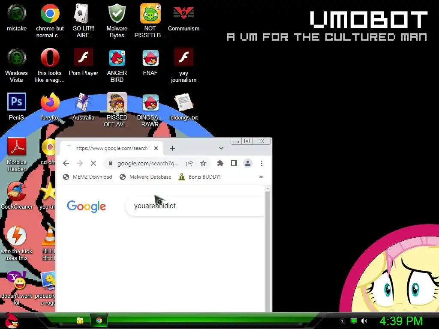
Task: Click the Chrome back arrow
Action: click(66, 163)
